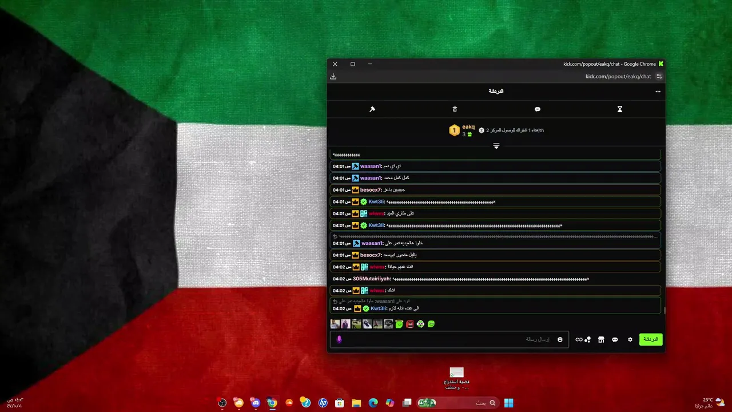Click the download icon in Chrome toolbar
This screenshot has height=412, width=732.
click(333, 76)
